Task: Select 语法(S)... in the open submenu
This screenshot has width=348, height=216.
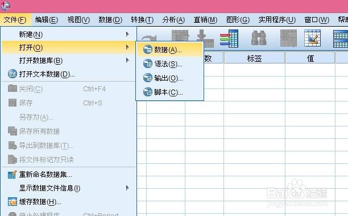Action: (x=170, y=64)
